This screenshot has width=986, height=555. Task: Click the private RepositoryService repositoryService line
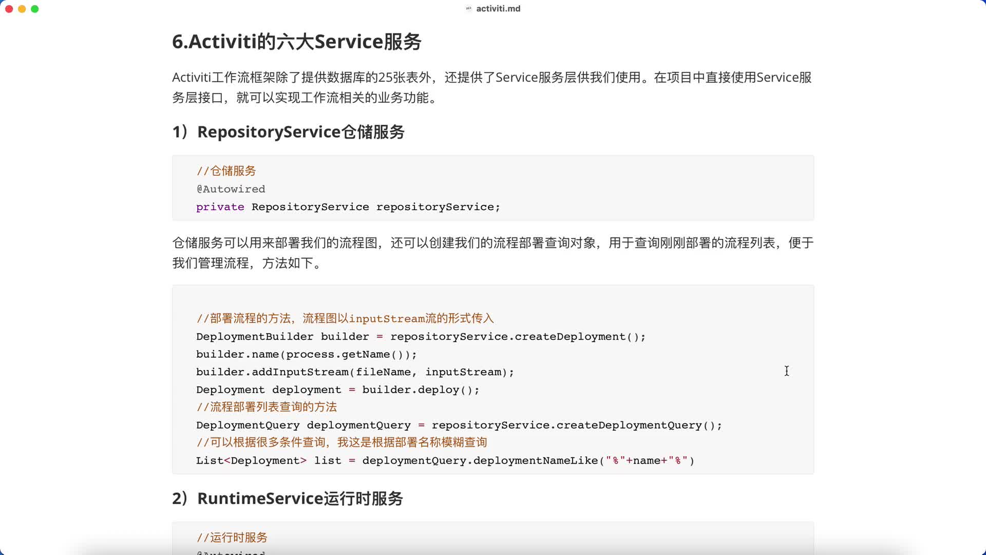point(348,207)
